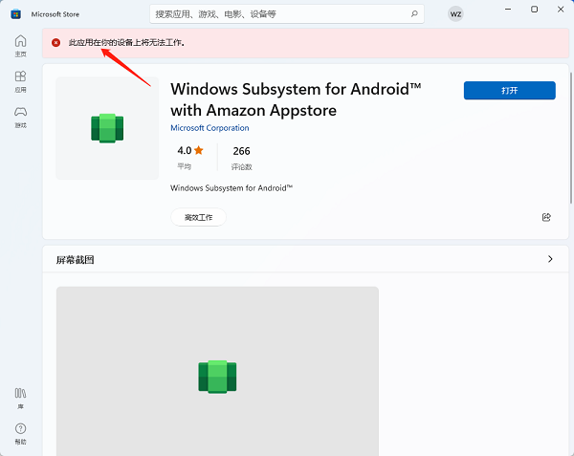
Task: Click the 屏幕截图 section heading
Action: (75, 260)
